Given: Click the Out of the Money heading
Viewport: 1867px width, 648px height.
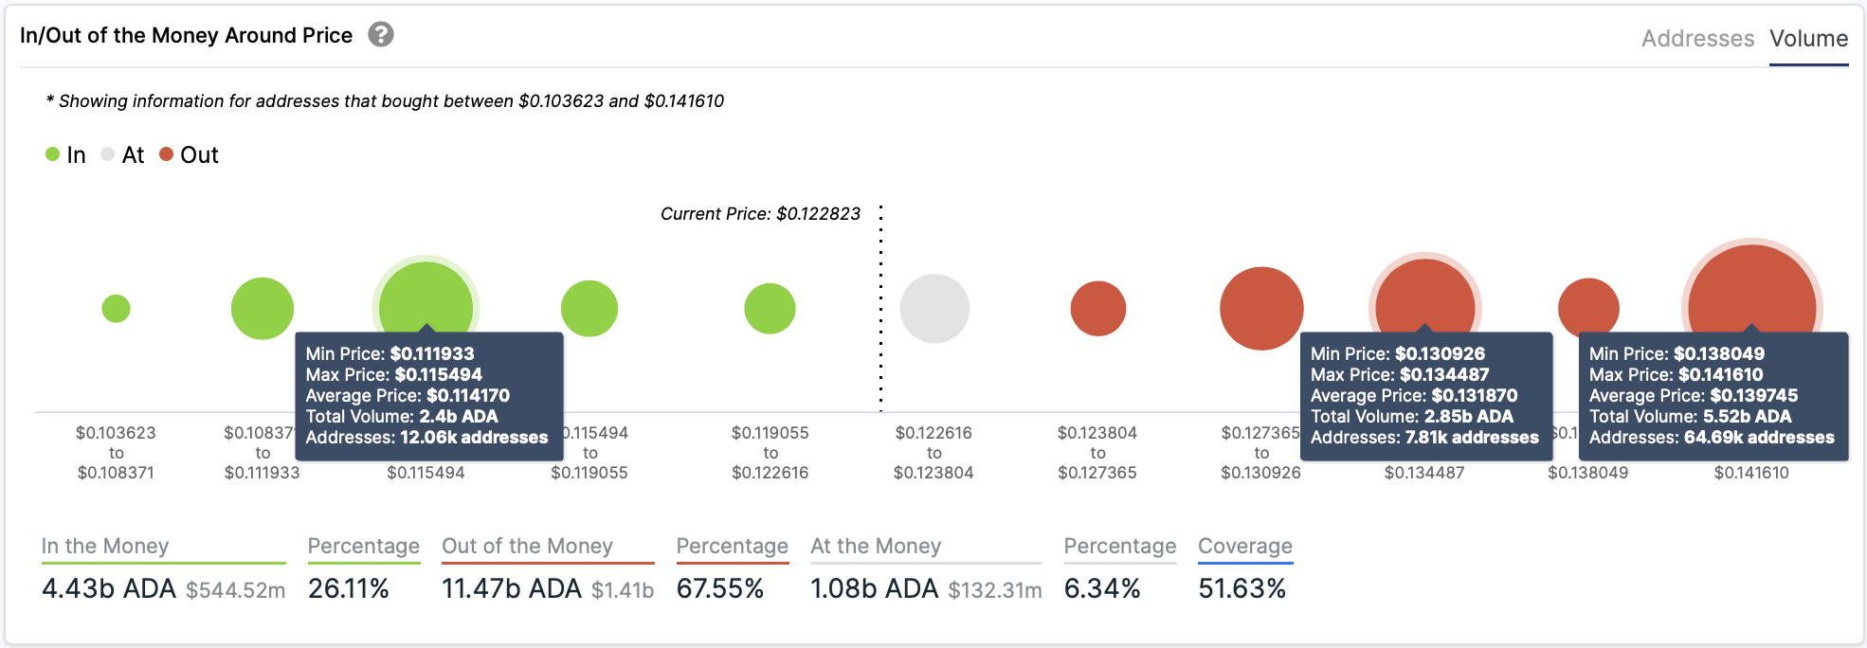Looking at the screenshot, I should (x=528, y=547).
